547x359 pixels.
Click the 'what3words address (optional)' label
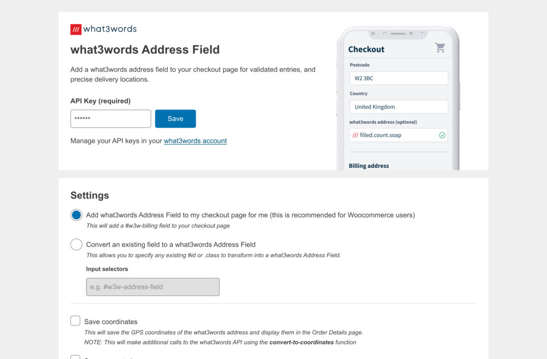[x=383, y=122]
